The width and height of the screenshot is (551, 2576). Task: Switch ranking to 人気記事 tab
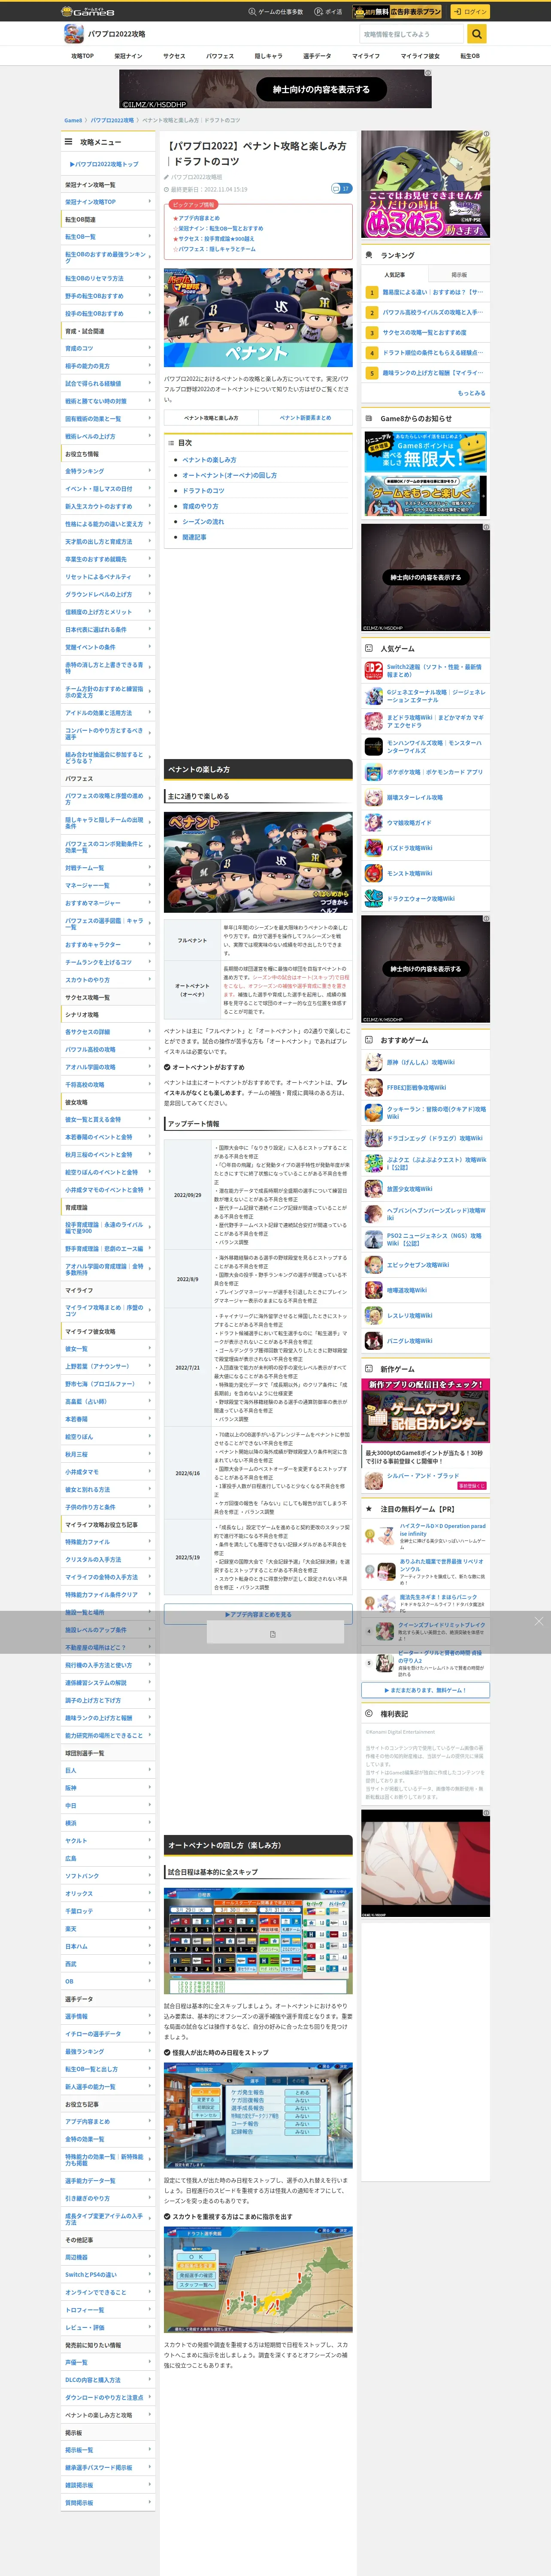click(394, 274)
